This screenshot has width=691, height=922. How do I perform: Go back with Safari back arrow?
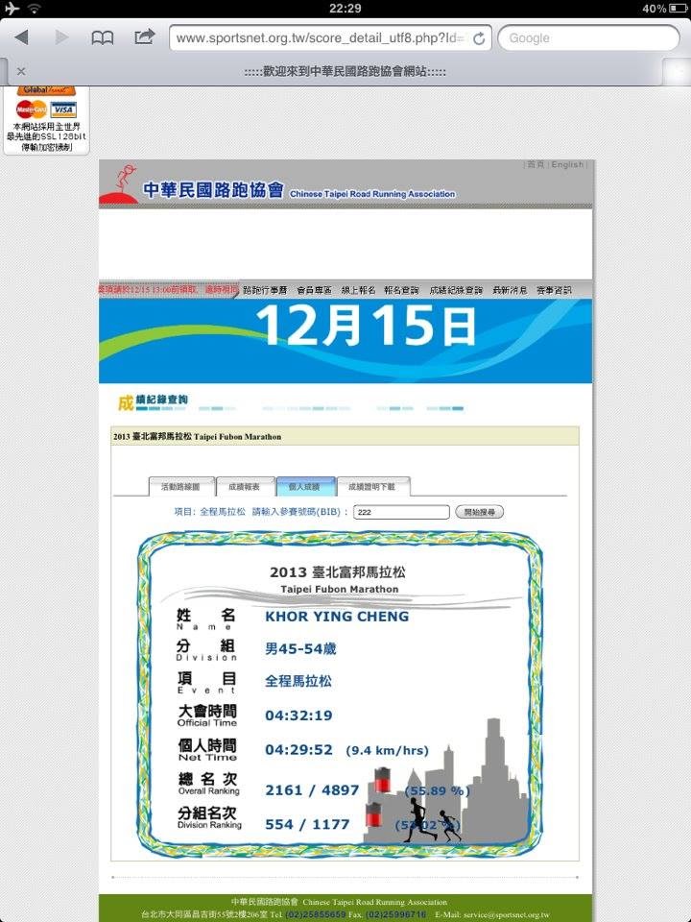point(22,37)
